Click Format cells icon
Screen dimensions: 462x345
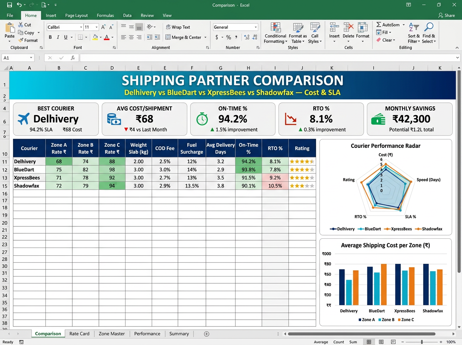tap(363, 27)
